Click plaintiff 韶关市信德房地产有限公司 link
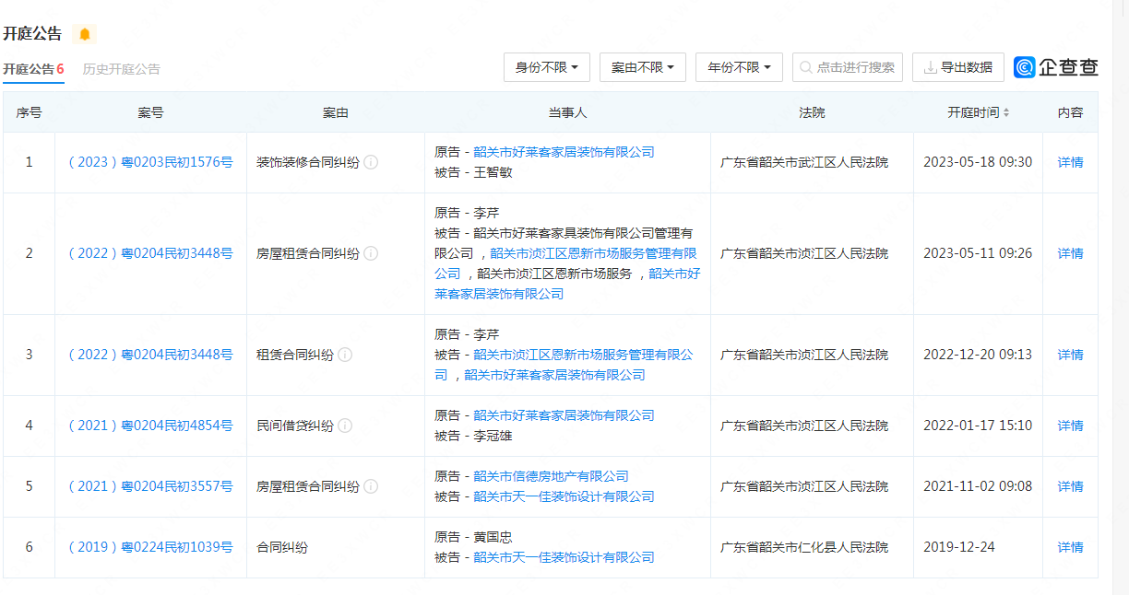This screenshot has width=1129, height=595. (x=551, y=476)
